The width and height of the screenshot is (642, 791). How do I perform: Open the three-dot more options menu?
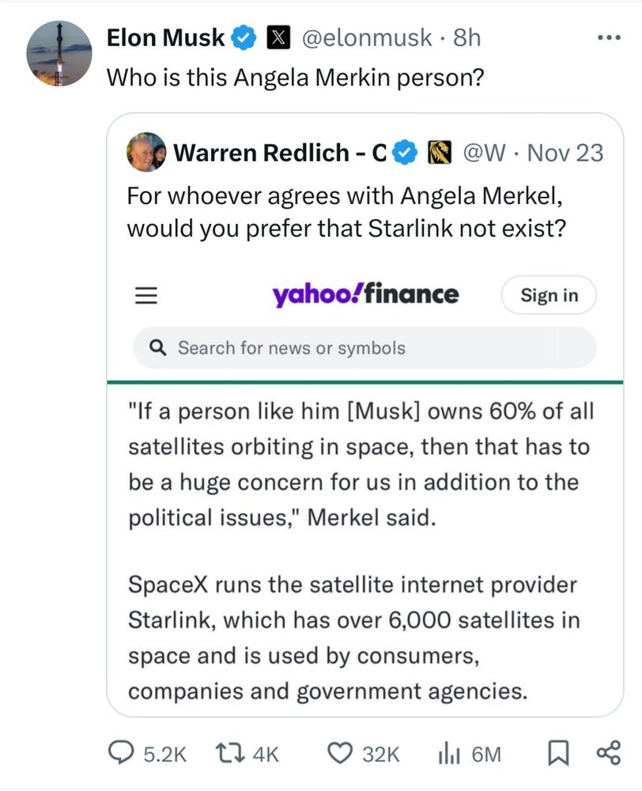607,38
